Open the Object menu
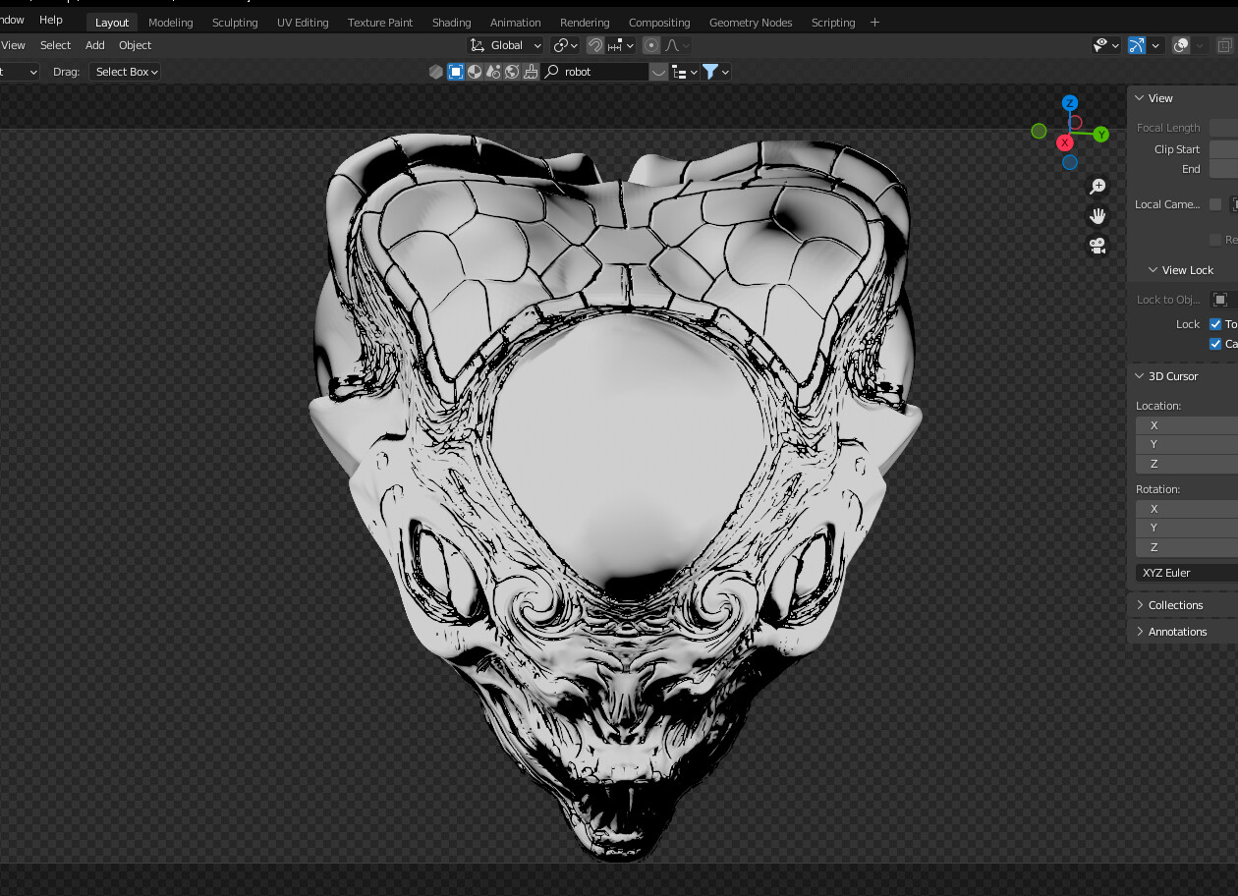Viewport: 1238px width, 896px height. [135, 45]
